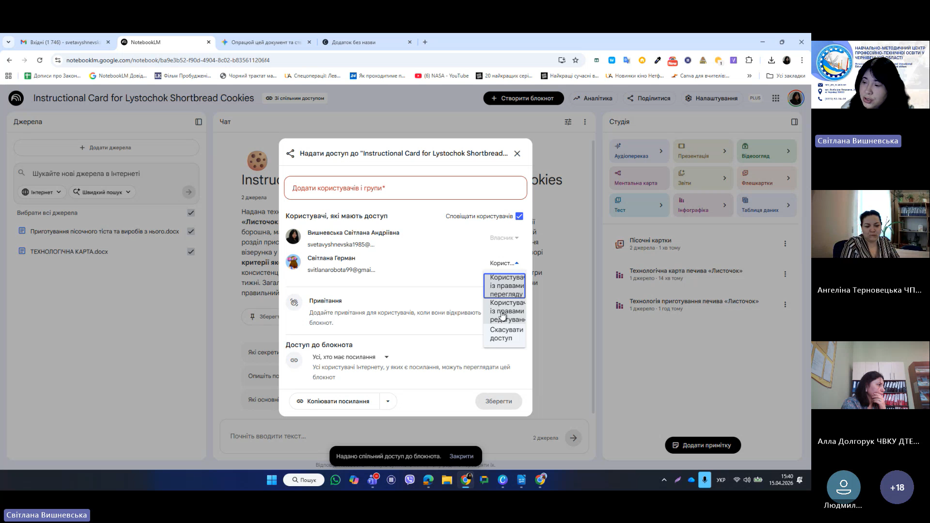
Task: Open chat settings sliders icon
Action: 568,122
